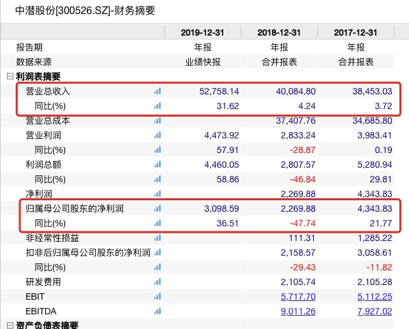This screenshot has height=329, width=409.
Task: Select revenue growth value 31.62
Action: pos(228,106)
